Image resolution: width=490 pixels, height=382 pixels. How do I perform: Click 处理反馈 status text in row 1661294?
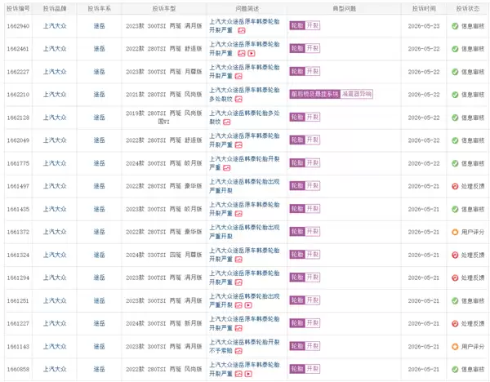(473, 278)
